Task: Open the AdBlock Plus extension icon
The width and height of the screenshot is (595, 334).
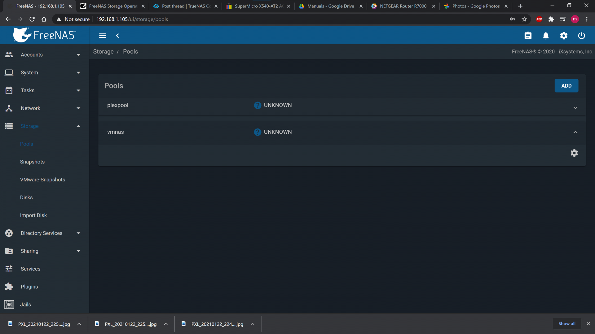Action: click(x=539, y=19)
